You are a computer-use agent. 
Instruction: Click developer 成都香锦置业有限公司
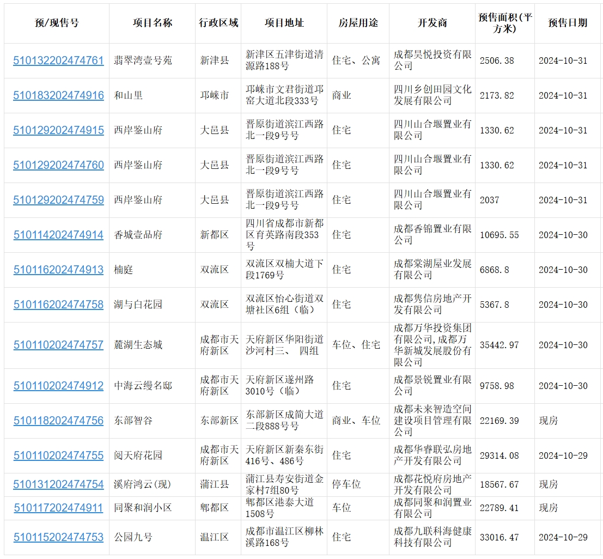point(433,235)
